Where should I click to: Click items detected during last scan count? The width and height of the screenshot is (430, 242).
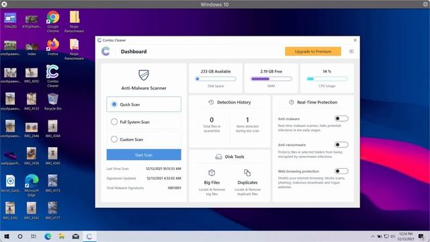pos(247,120)
